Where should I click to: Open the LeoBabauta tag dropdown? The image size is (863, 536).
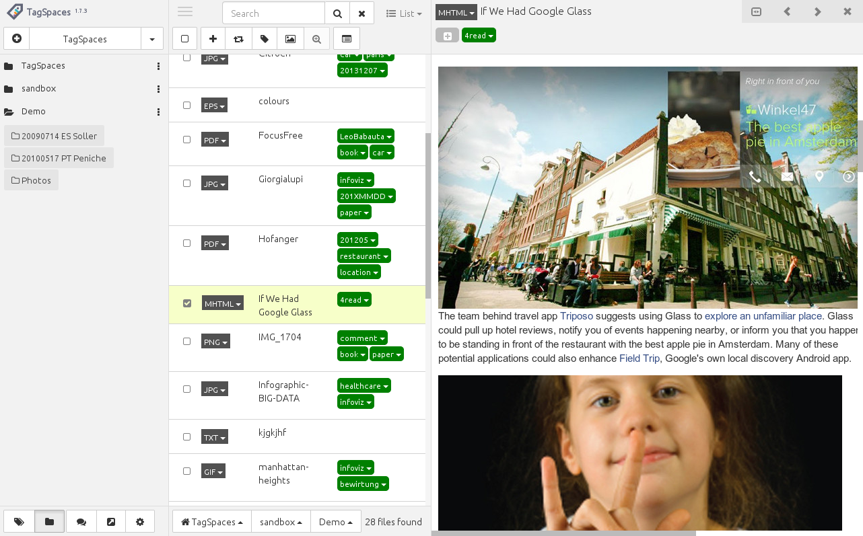coord(366,137)
